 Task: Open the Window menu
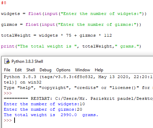point(83,70)
